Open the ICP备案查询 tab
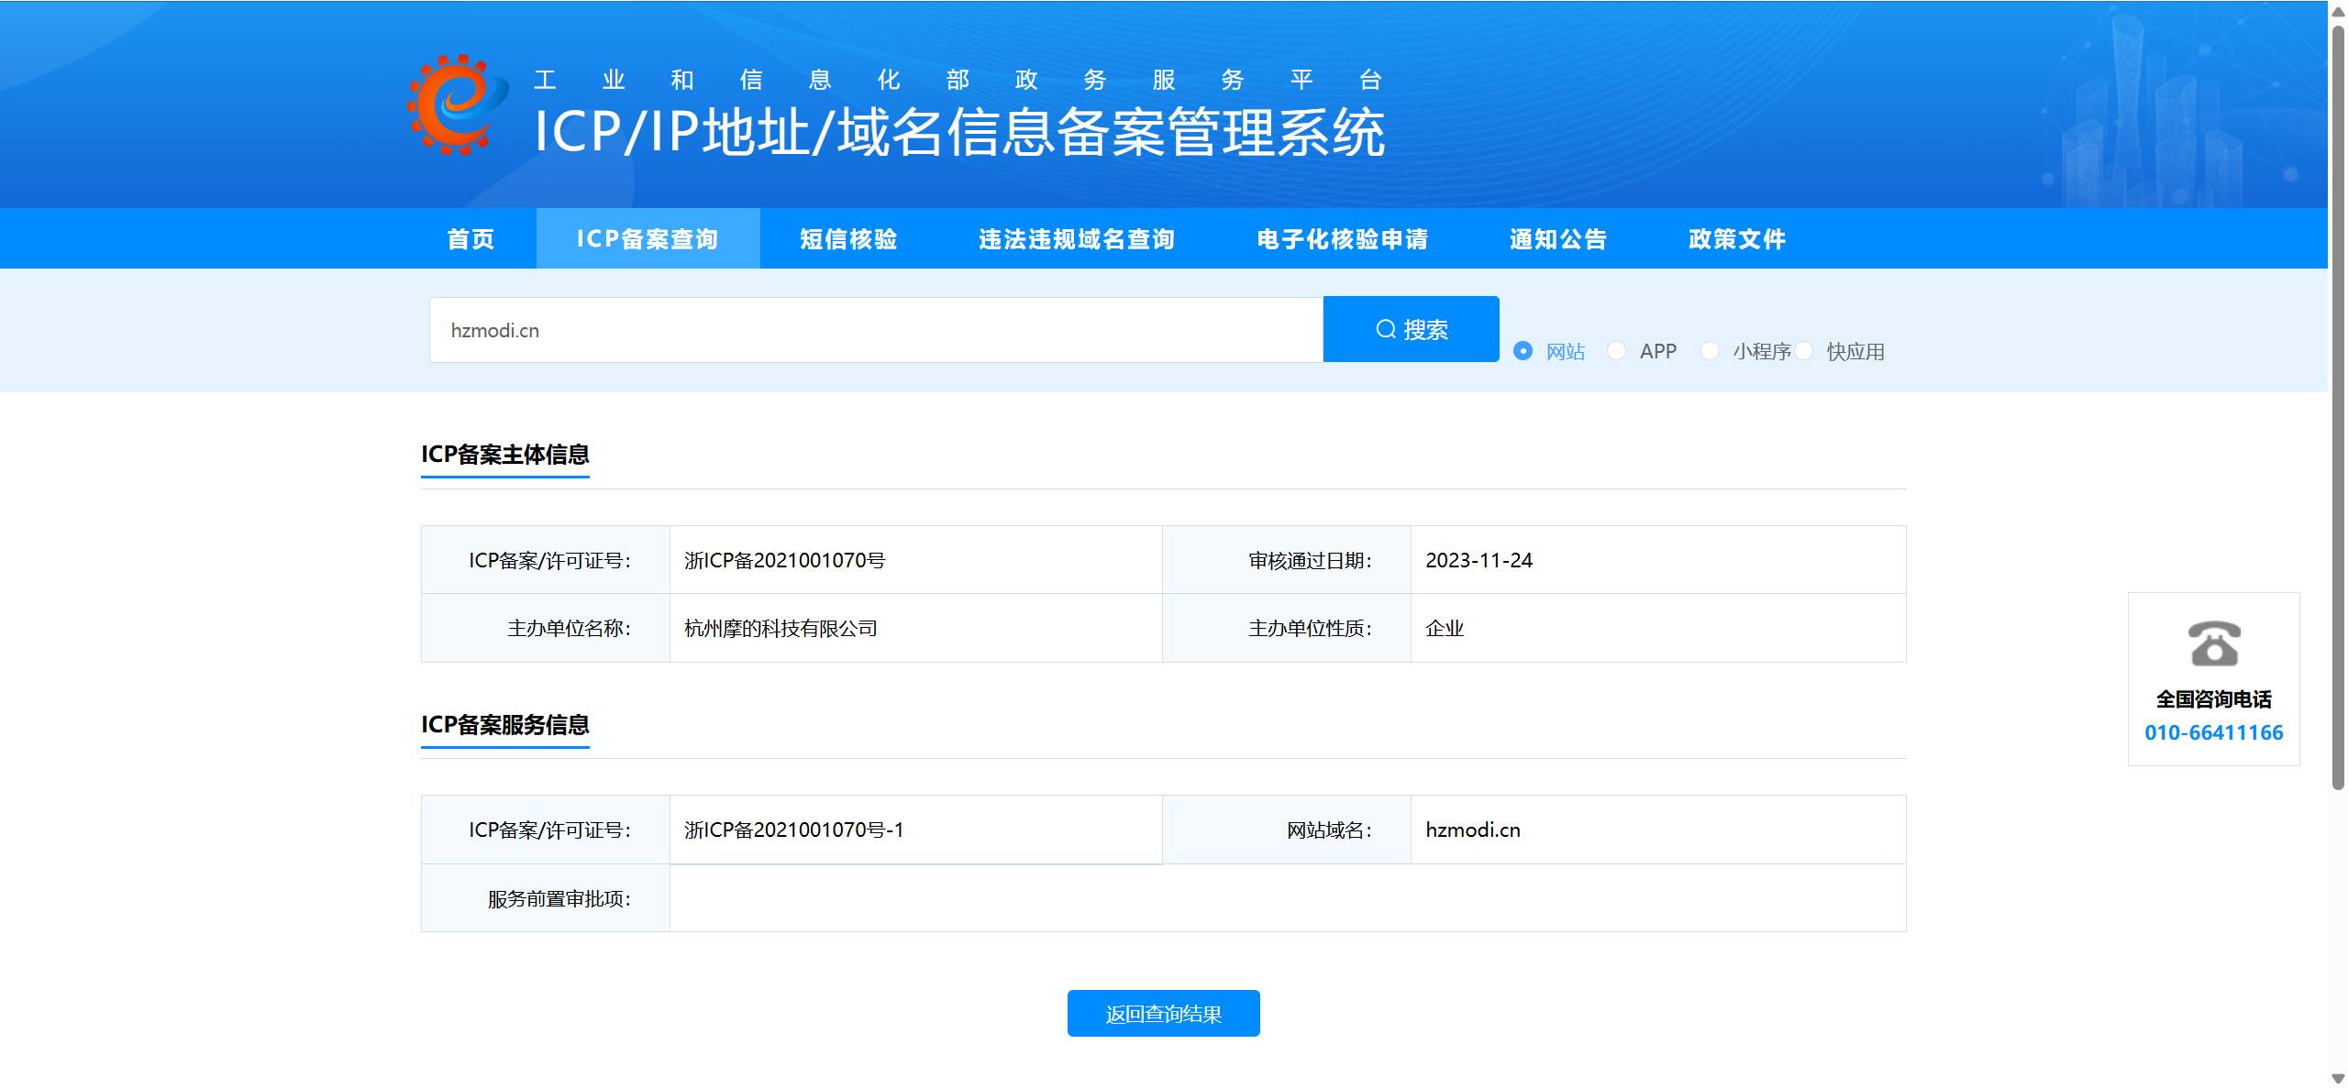2348x1088 pixels. coord(648,239)
